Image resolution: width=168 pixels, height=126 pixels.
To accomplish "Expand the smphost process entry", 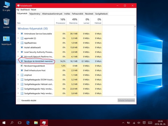I will (18, 75).
